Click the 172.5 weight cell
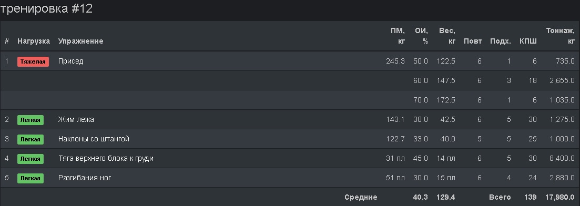This screenshot has height=206, width=580. pos(446,100)
